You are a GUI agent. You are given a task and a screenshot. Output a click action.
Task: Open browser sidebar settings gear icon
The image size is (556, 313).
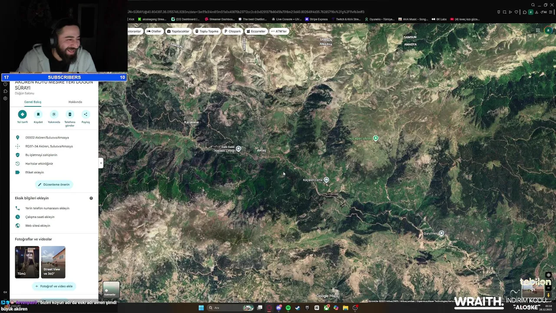(x=5, y=99)
